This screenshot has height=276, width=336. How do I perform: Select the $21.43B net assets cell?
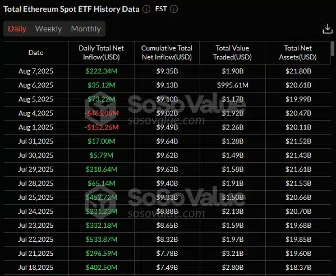pos(298,155)
